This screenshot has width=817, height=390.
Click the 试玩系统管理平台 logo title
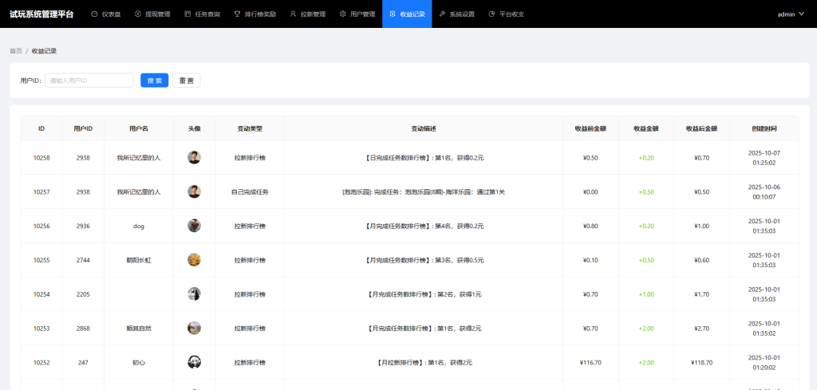(x=41, y=14)
